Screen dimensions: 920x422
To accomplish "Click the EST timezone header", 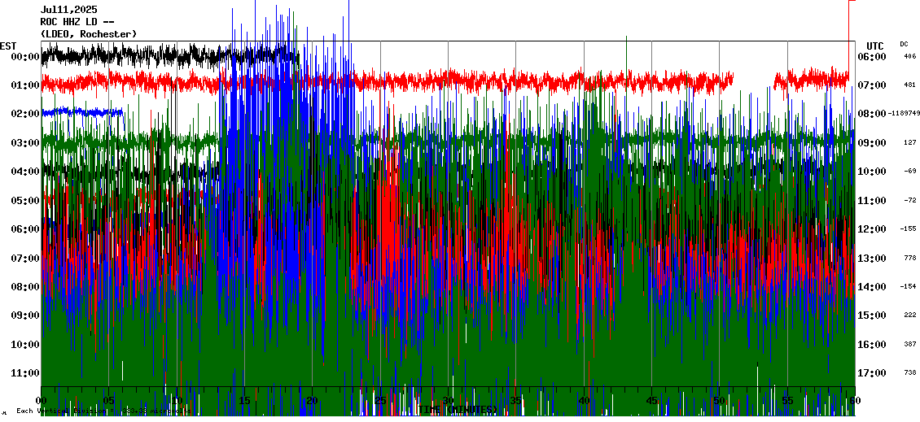I will click(8, 46).
